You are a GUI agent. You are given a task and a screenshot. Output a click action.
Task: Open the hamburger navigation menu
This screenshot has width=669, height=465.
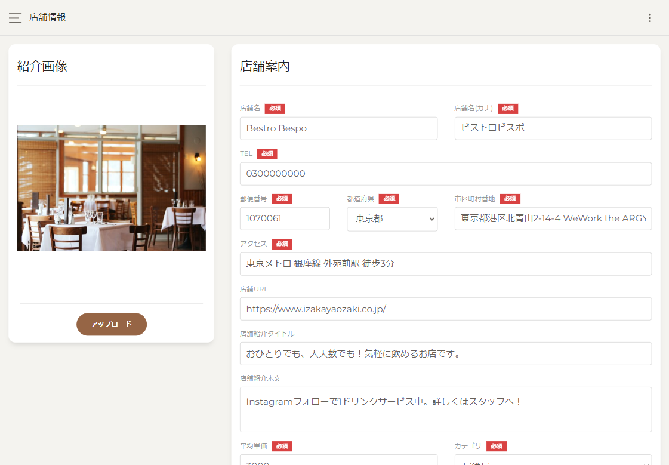pos(15,18)
